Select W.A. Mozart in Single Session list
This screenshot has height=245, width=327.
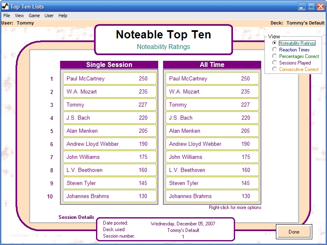[110, 91]
